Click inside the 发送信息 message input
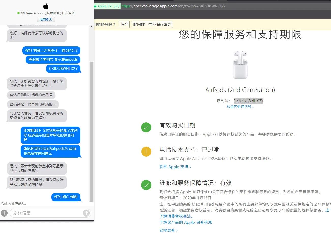 pos(46,213)
